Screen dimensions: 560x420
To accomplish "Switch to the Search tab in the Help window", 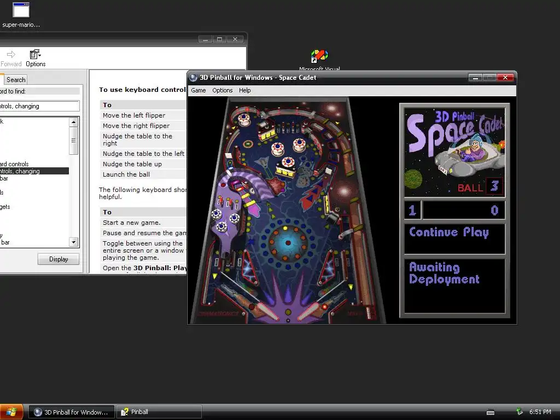I will click(x=16, y=80).
